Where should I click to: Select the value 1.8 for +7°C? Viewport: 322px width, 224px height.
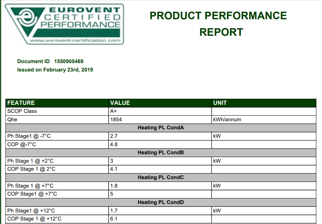click(x=160, y=186)
